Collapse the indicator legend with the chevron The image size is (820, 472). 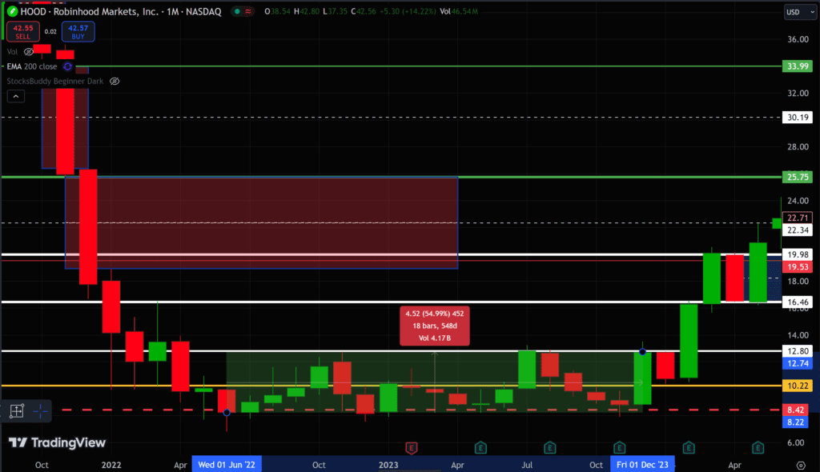pos(16,96)
